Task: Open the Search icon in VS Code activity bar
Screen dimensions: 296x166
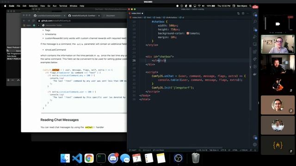Action: [255, 22]
